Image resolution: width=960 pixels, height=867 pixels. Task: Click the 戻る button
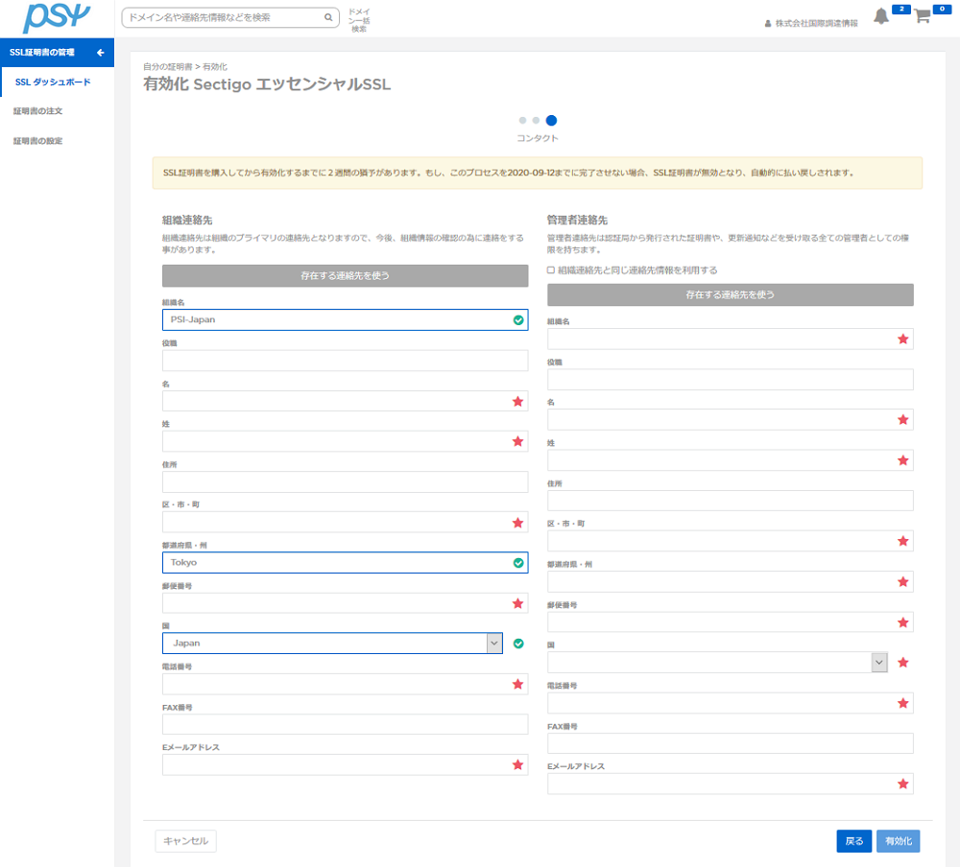pyautogui.click(x=853, y=841)
